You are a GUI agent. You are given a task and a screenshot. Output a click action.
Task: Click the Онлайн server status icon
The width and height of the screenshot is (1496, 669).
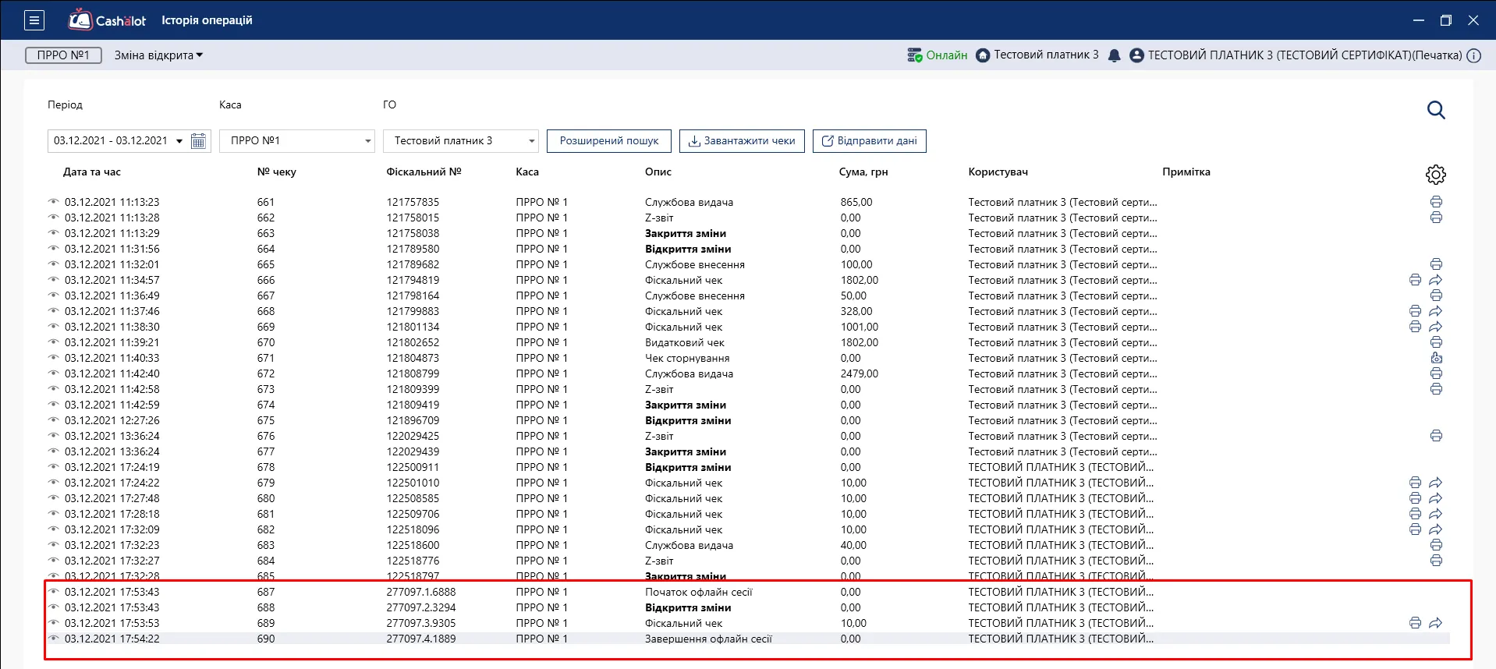click(914, 55)
